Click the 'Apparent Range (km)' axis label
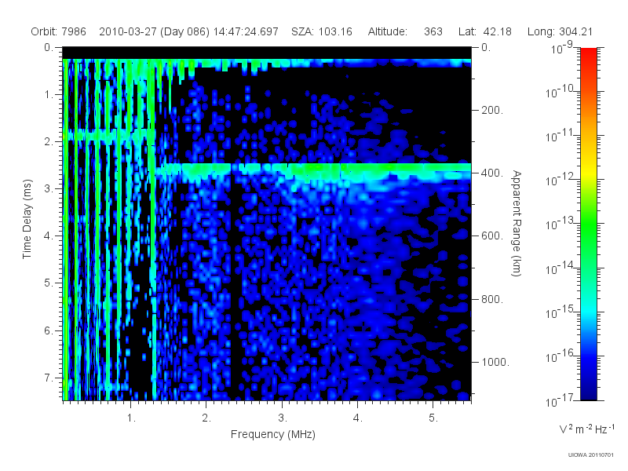The width and height of the screenshot is (628, 471). pos(517,223)
